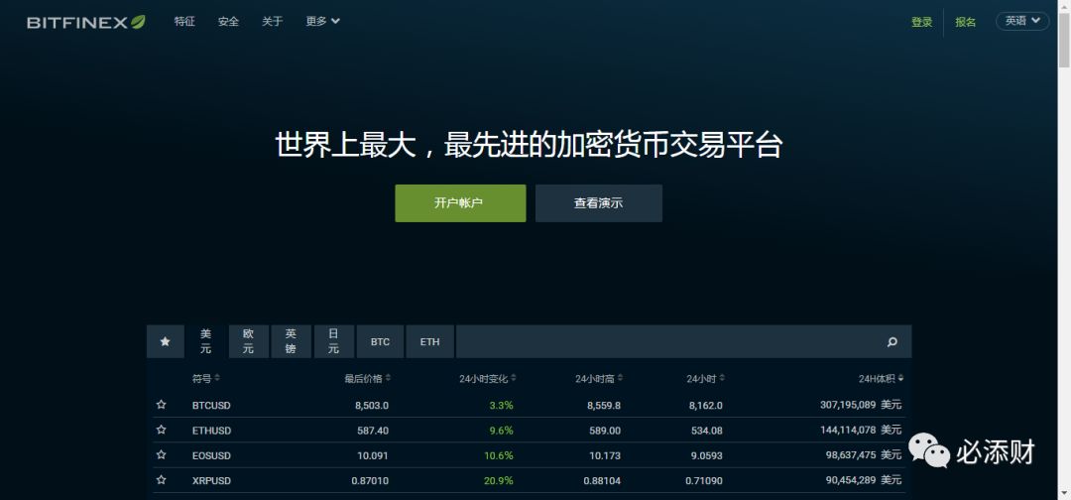Favorite the EOSUSD row star
This screenshot has width=1071, height=500.
click(162, 455)
